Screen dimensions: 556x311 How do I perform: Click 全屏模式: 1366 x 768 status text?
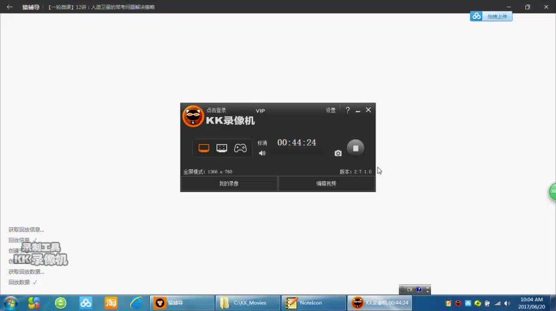coord(208,171)
